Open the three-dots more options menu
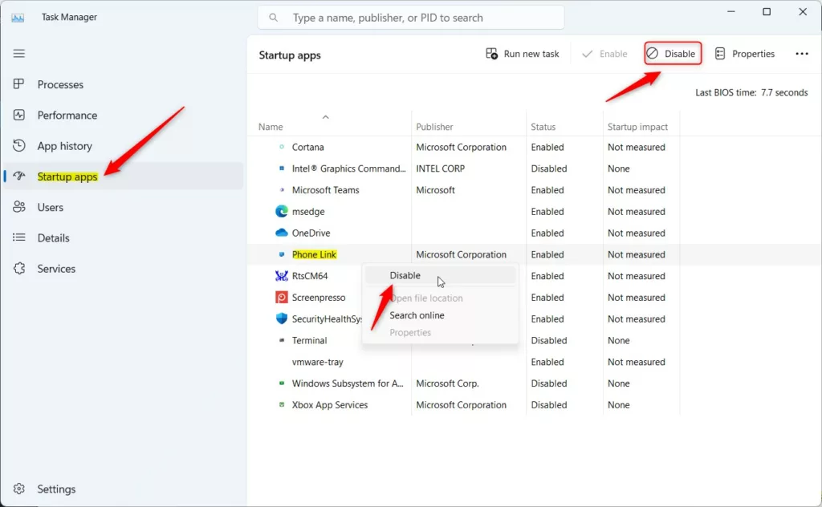This screenshot has height=507, width=822. click(x=802, y=54)
